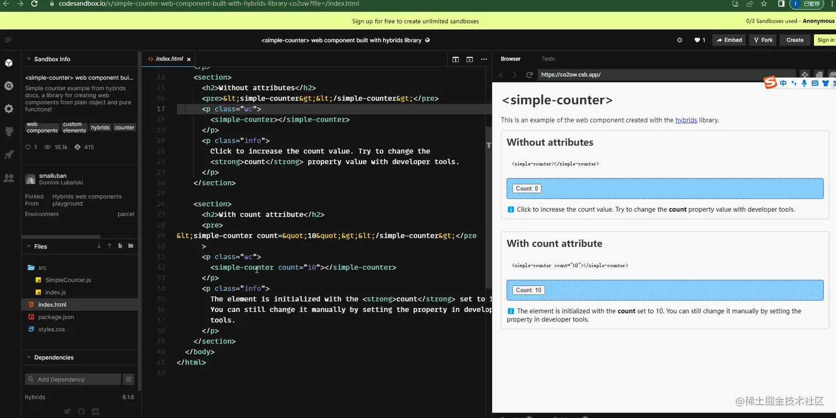Close the index.html editor tab
The image size is (836, 418).
pos(189,59)
